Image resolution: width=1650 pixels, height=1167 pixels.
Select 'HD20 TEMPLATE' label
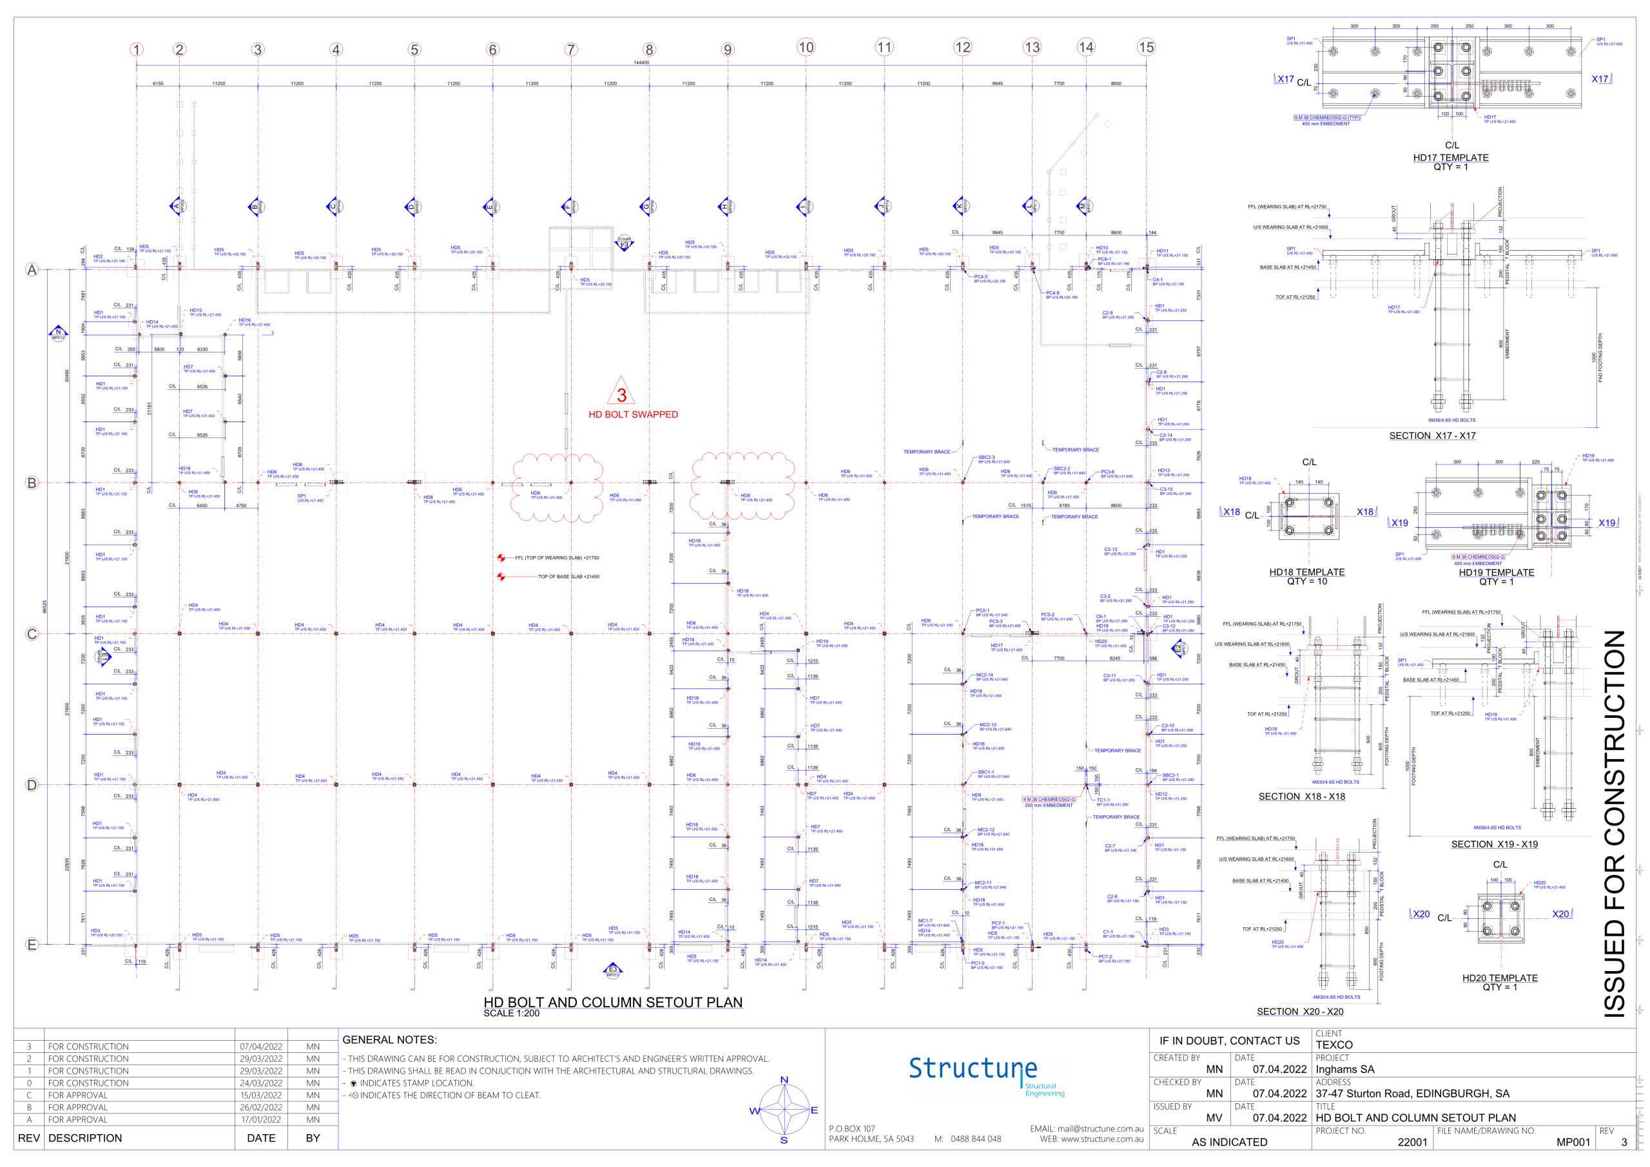click(x=1500, y=978)
